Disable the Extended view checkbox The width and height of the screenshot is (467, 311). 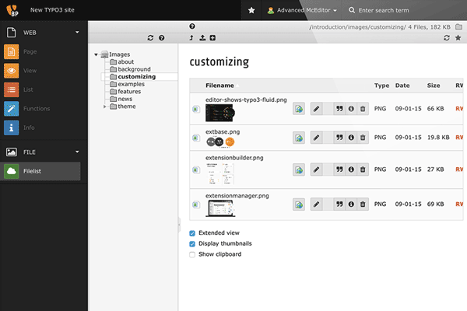coord(193,232)
